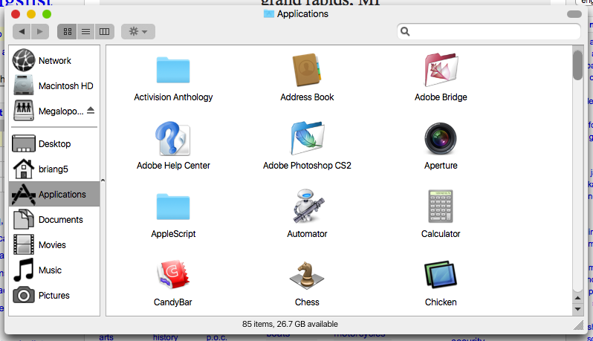
Task: Click the Back navigation arrow
Action: click(x=22, y=31)
